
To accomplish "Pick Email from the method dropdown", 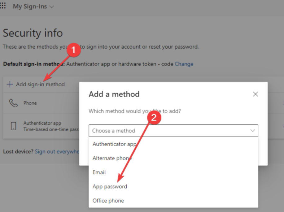I will 99,172.
